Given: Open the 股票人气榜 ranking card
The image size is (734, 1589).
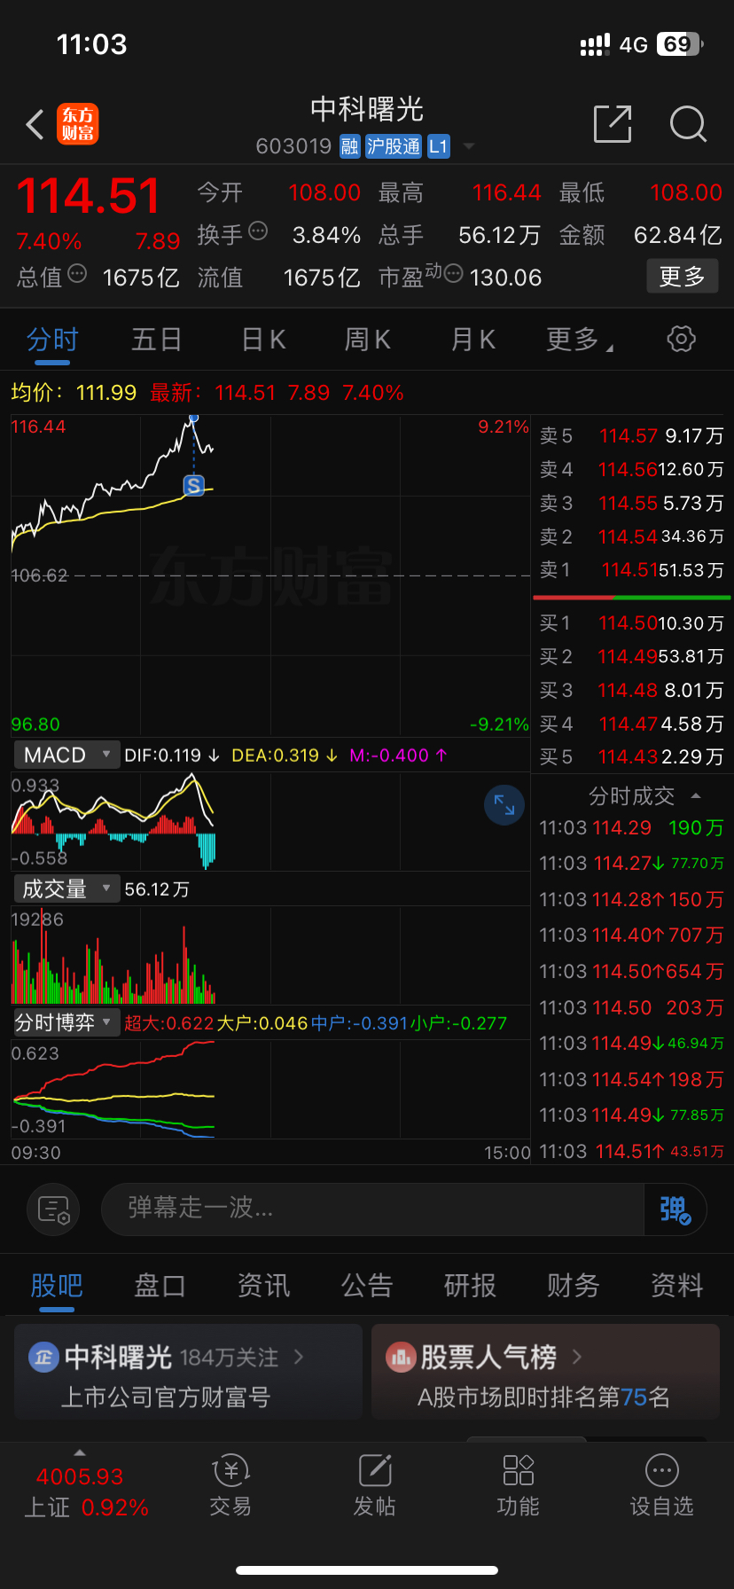Looking at the screenshot, I should [545, 1373].
